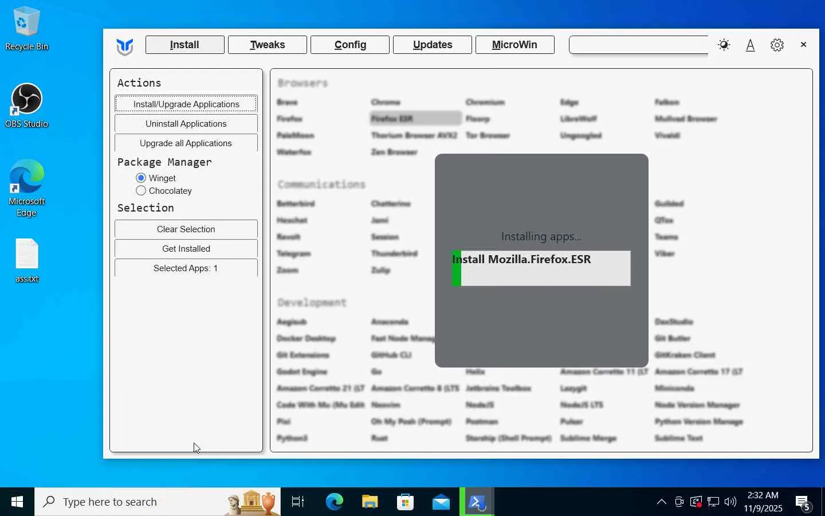Collapse the Development category header
This screenshot has width=825, height=516.
point(312,302)
